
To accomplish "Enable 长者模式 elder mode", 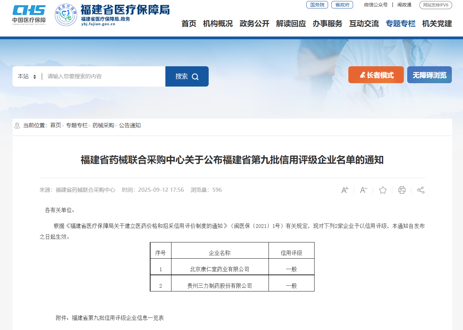I will click(376, 75).
